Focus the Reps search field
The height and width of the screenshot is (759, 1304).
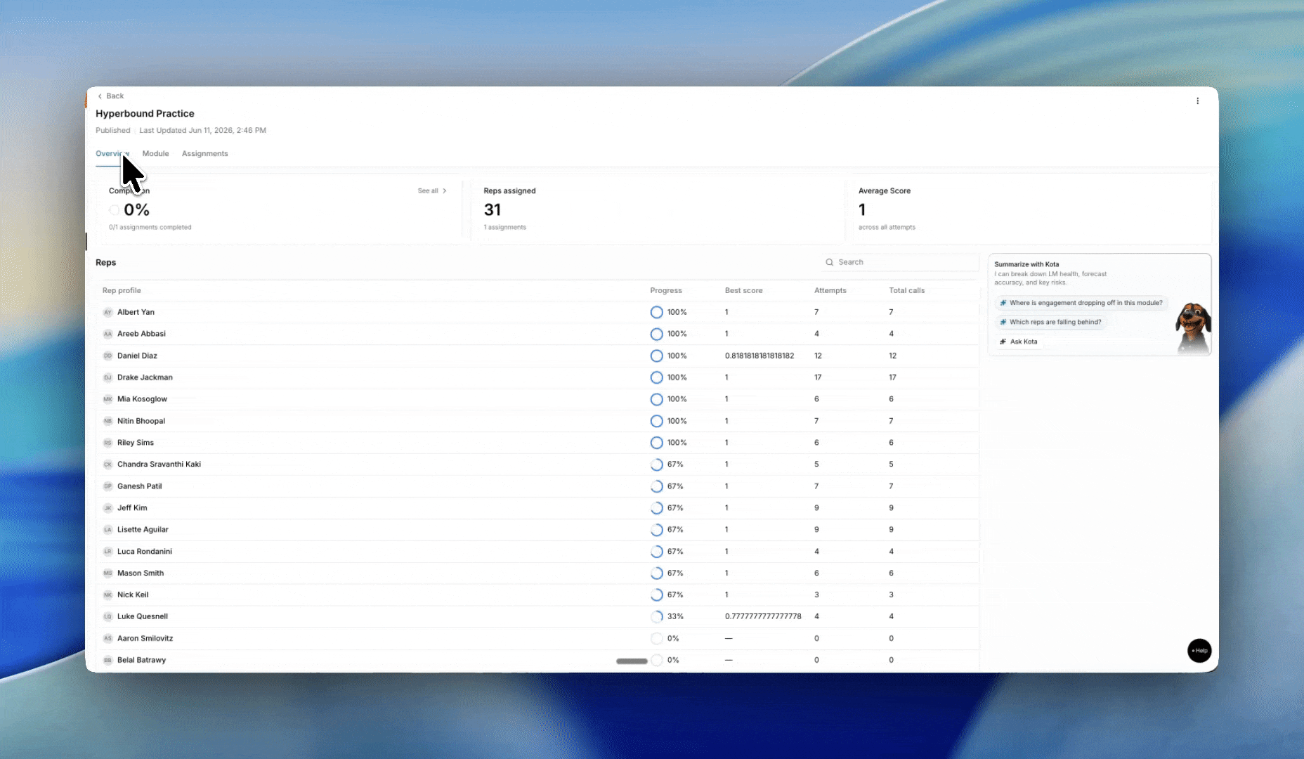point(899,262)
